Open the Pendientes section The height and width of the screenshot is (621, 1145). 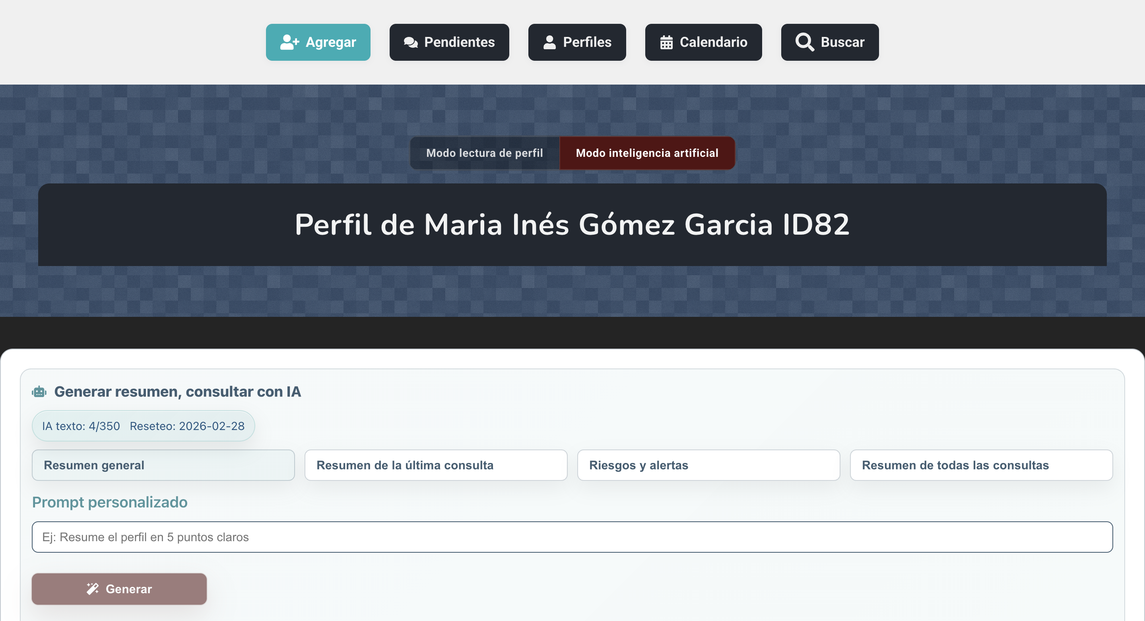[x=449, y=42]
